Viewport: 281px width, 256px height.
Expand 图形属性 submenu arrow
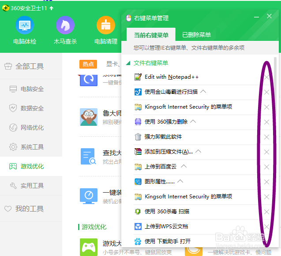pyautogui.click(x=180, y=181)
